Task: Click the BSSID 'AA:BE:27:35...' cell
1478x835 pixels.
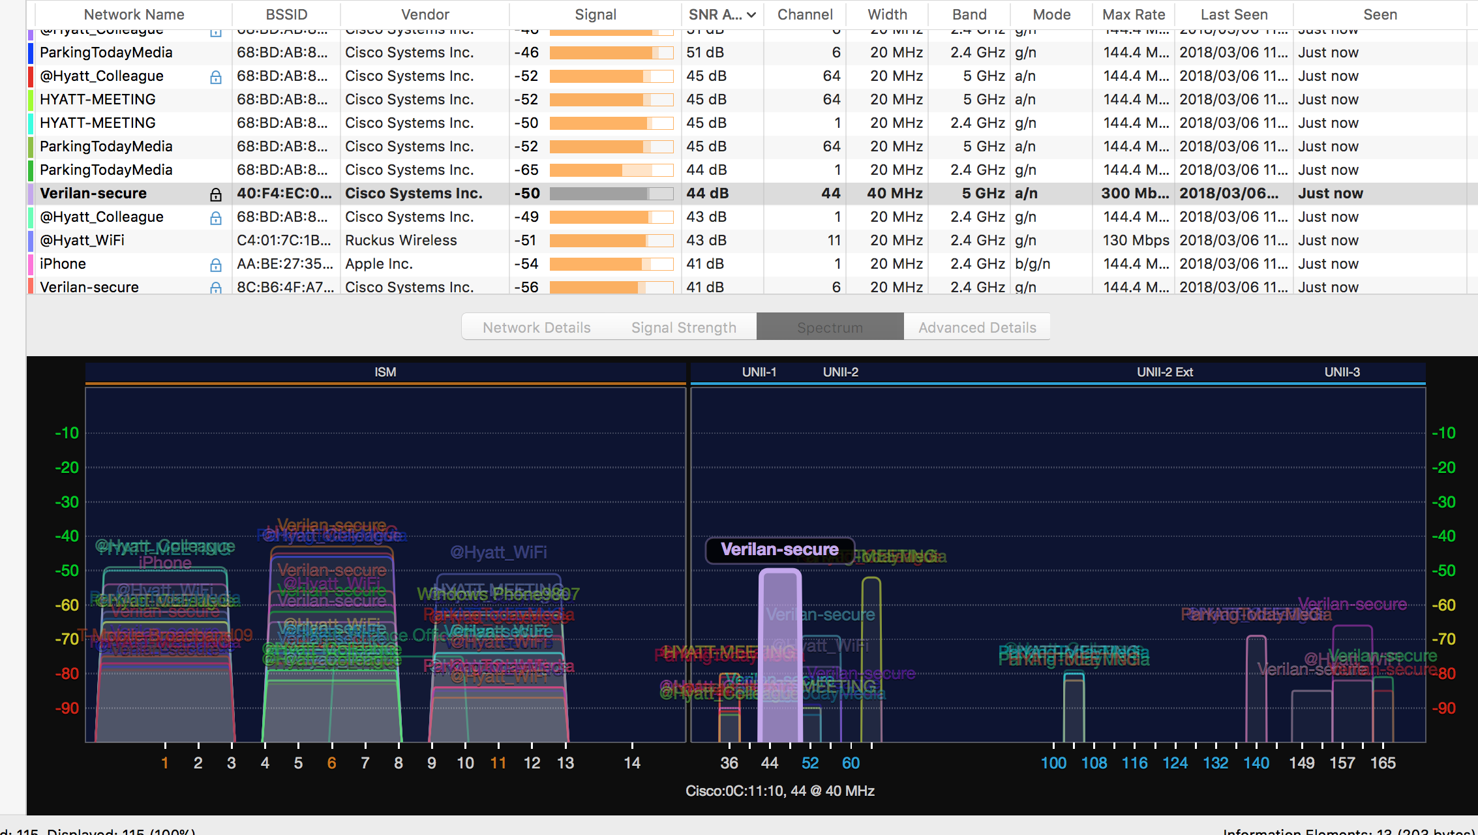Action: [x=285, y=264]
